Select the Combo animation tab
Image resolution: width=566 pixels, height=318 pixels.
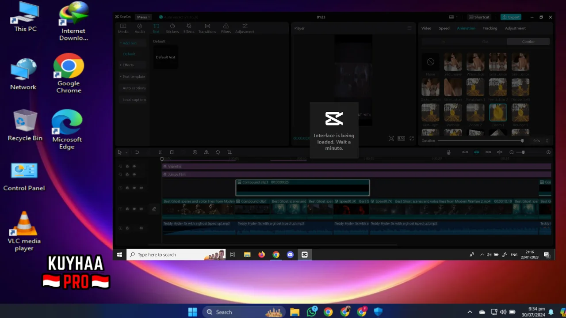coord(528,42)
